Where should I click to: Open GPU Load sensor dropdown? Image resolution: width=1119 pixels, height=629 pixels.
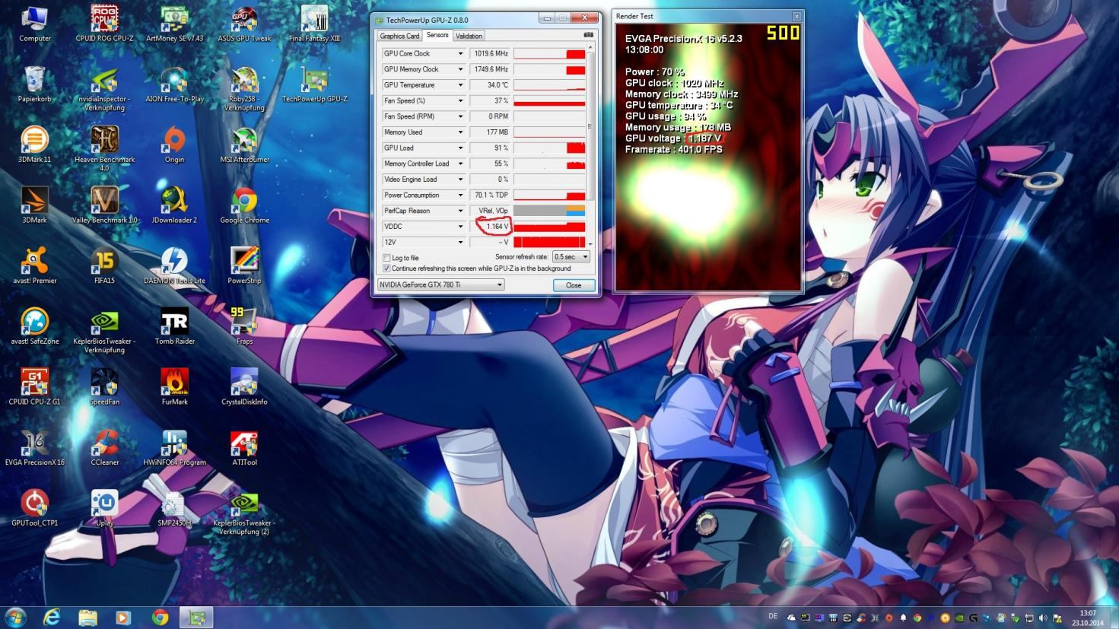[x=460, y=148]
